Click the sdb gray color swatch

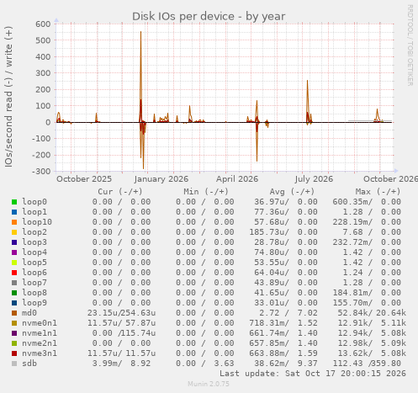[14, 364]
